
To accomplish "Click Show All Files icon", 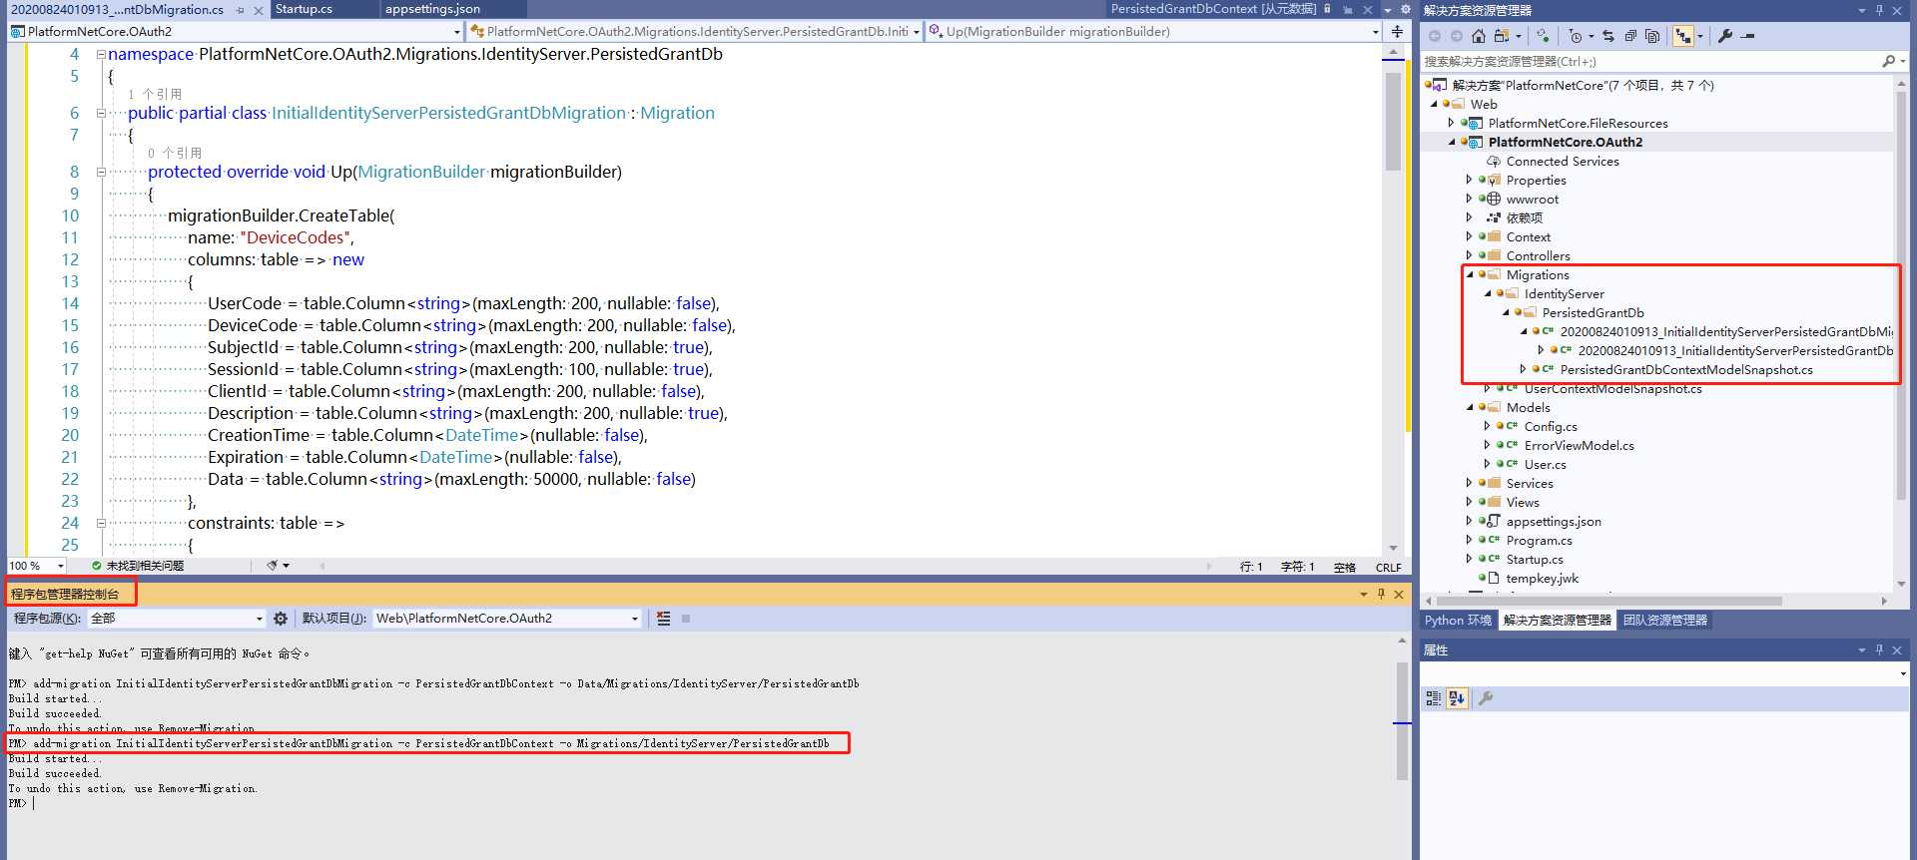I will click(x=1652, y=36).
